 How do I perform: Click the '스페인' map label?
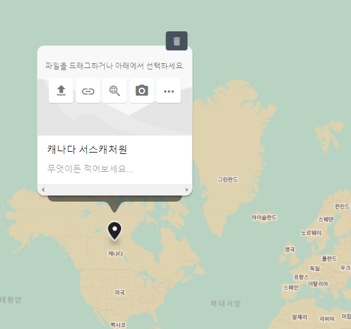[291, 287]
